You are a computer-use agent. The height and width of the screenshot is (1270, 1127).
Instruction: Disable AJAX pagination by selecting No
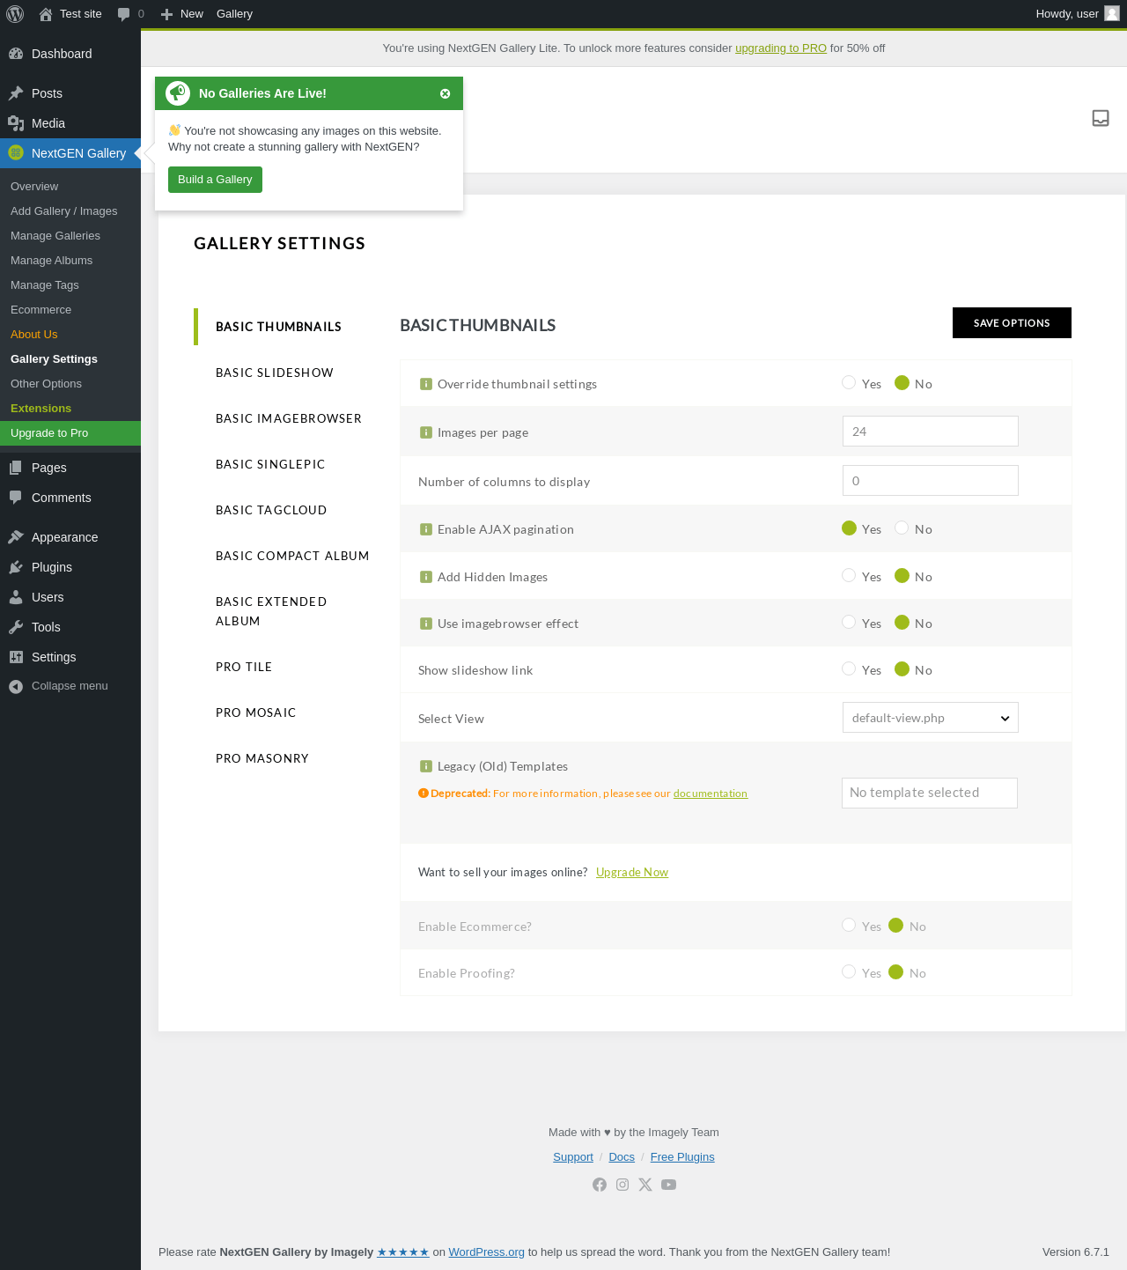[x=902, y=528]
